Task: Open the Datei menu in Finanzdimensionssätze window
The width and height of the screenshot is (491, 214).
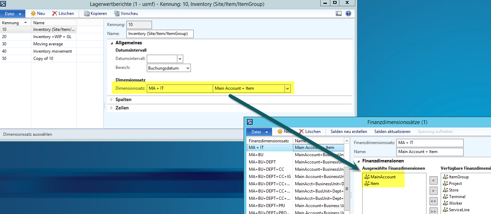Action: click(x=259, y=132)
